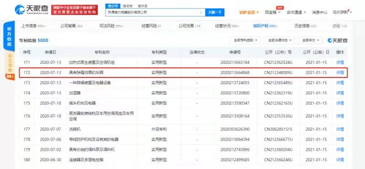The width and height of the screenshot is (365, 169).
Task: Open the 历史信息 tab
Action: click(x=306, y=26)
